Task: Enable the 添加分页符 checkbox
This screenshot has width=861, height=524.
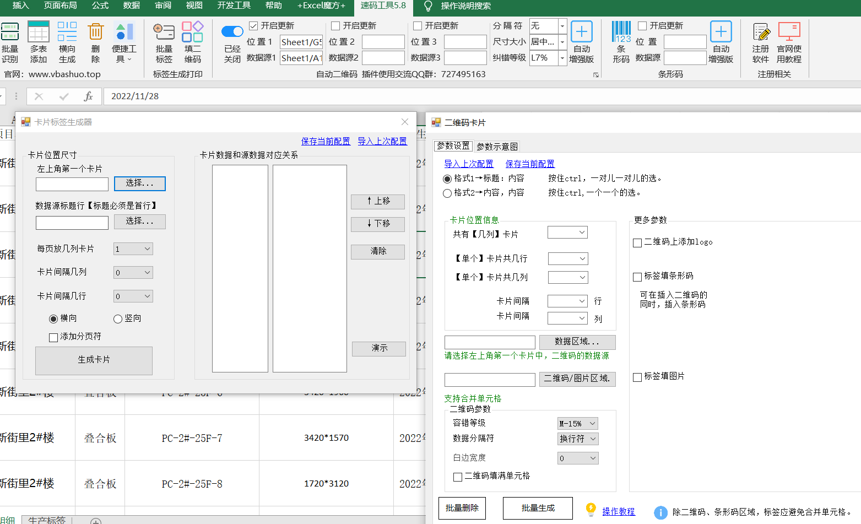Action: 53,338
